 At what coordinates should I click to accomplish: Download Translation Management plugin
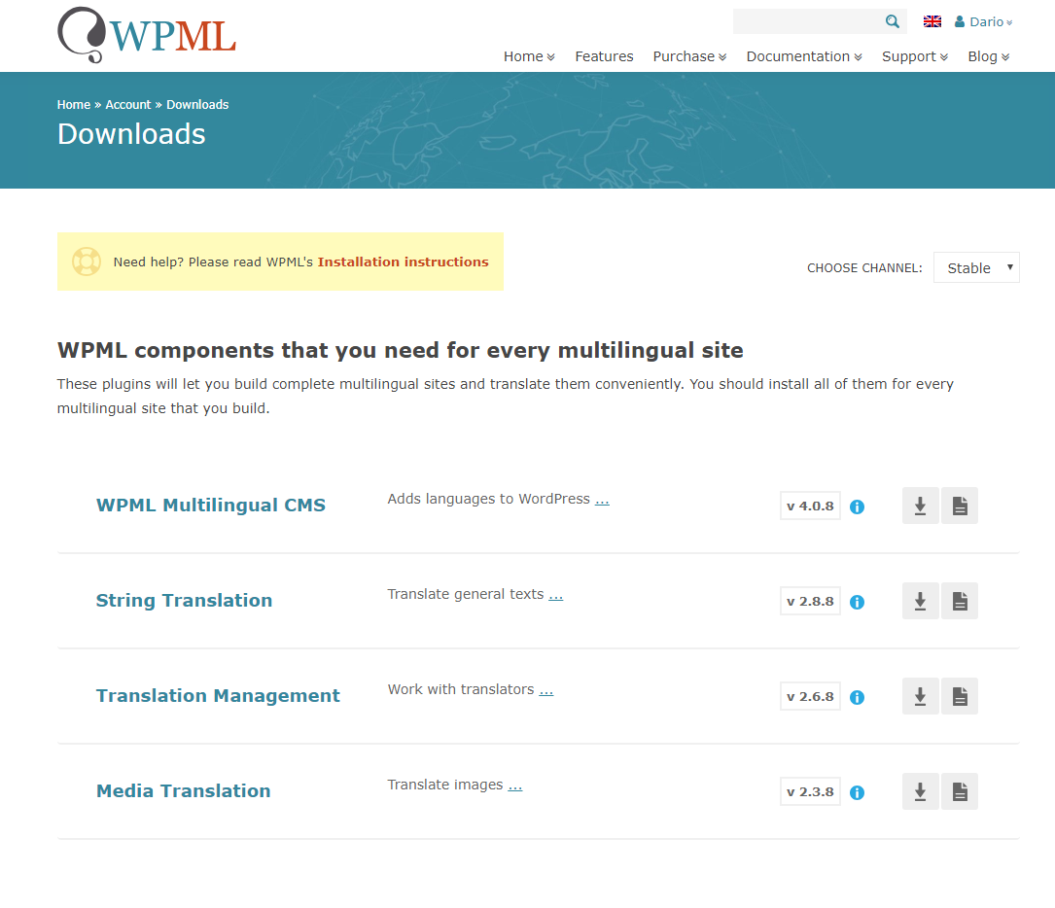click(x=920, y=697)
